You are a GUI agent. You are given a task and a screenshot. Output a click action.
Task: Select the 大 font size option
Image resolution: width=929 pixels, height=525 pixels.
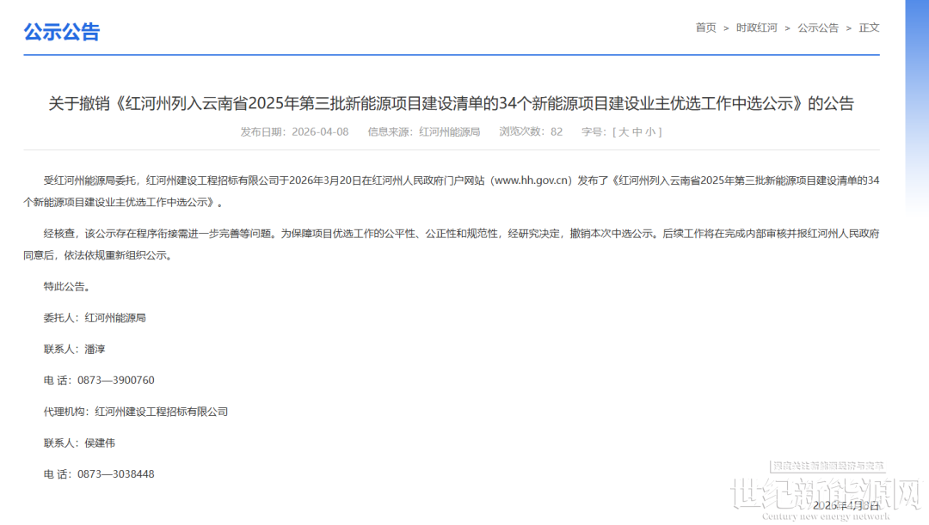(x=624, y=131)
